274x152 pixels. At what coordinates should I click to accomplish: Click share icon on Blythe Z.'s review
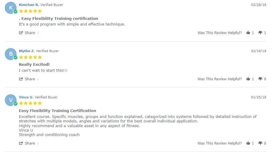21,79
